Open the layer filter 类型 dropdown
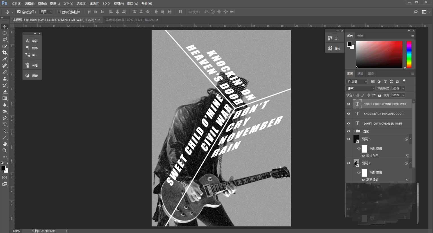 pos(357,81)
